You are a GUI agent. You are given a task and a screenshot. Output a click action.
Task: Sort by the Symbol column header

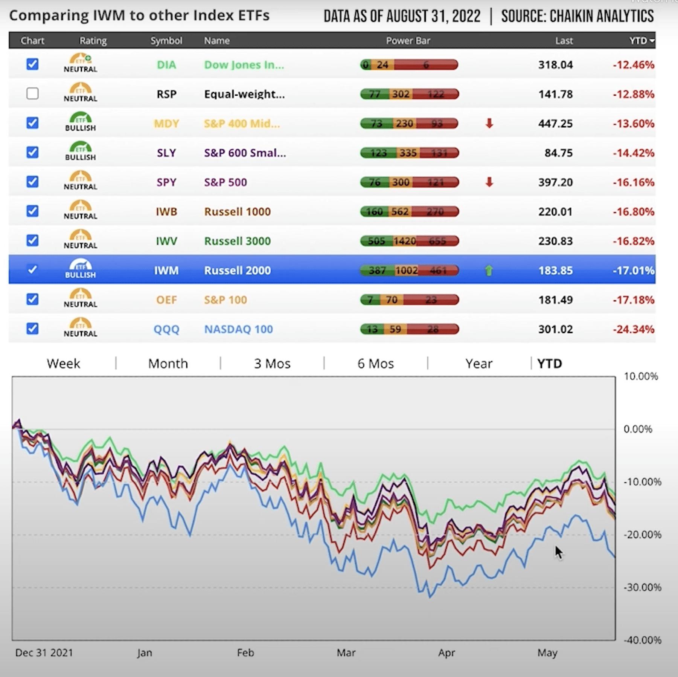(x=166, y=40)
